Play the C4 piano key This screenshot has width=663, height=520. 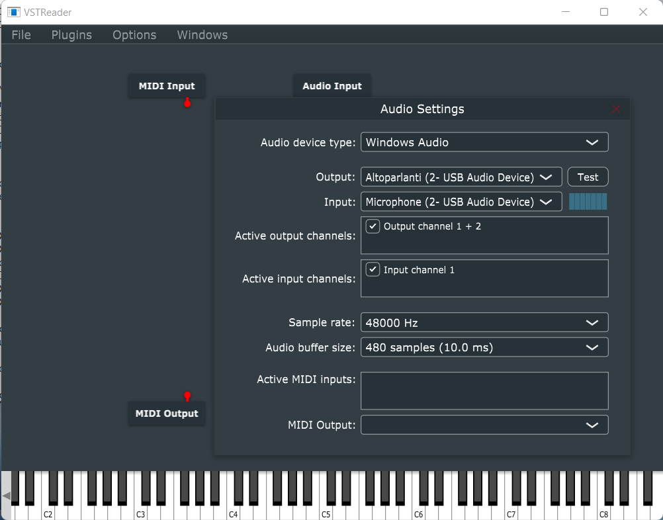coord(234,512)
